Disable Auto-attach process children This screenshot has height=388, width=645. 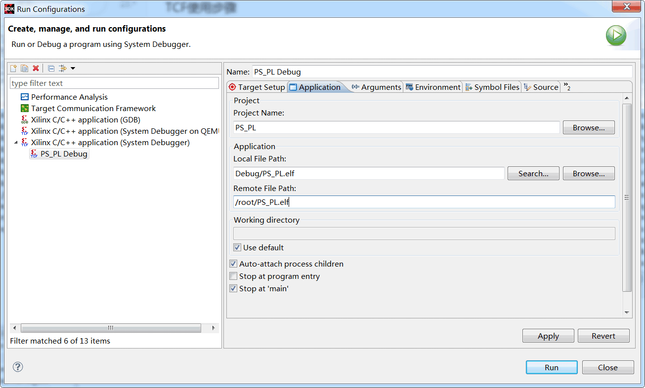click(233, 264)
